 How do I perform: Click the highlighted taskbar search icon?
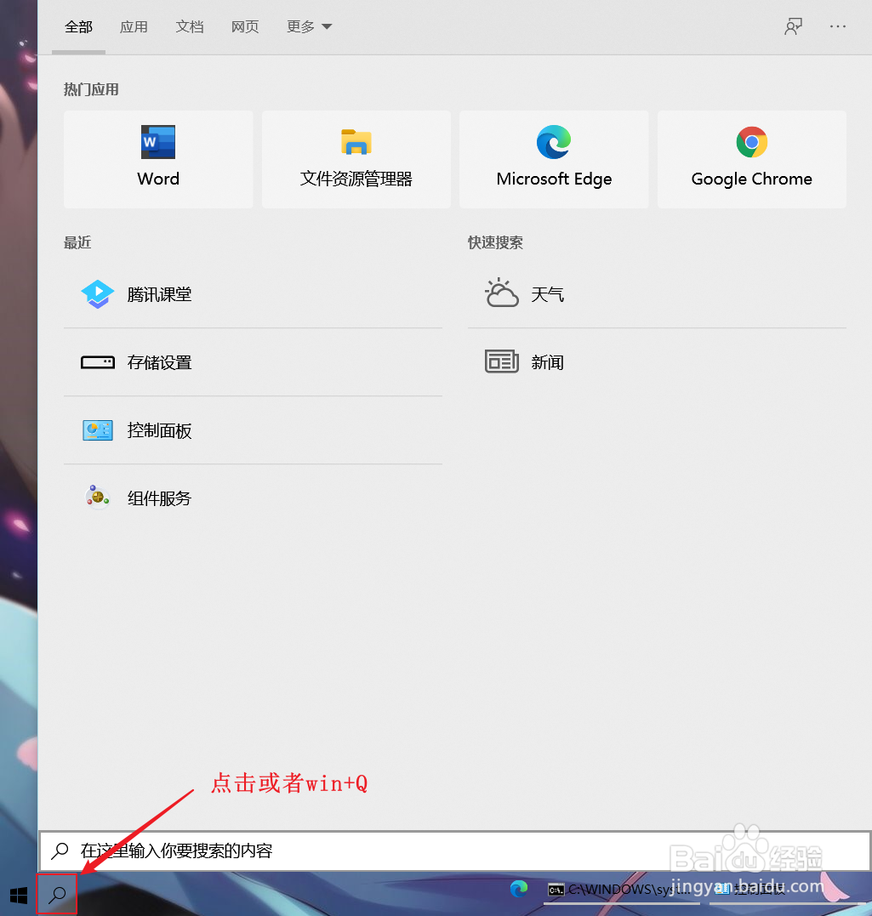pyautogui.click(x=56, y=895)
